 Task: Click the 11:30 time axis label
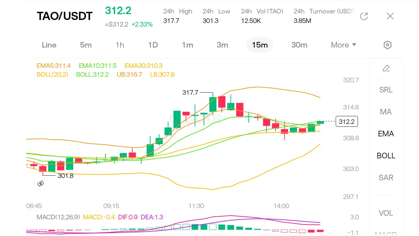point(196,206)
